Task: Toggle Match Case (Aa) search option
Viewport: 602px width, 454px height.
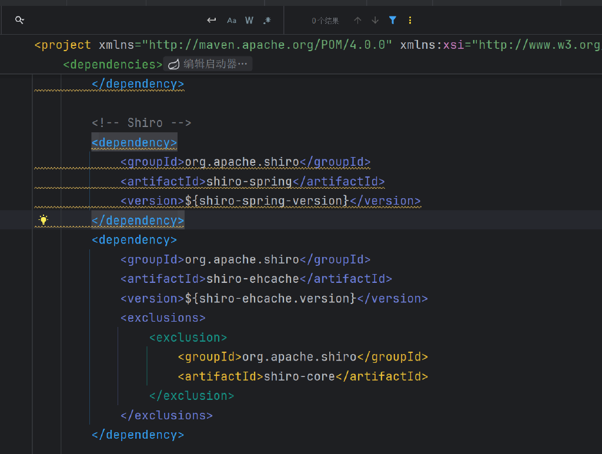Action: click(232, 21)
